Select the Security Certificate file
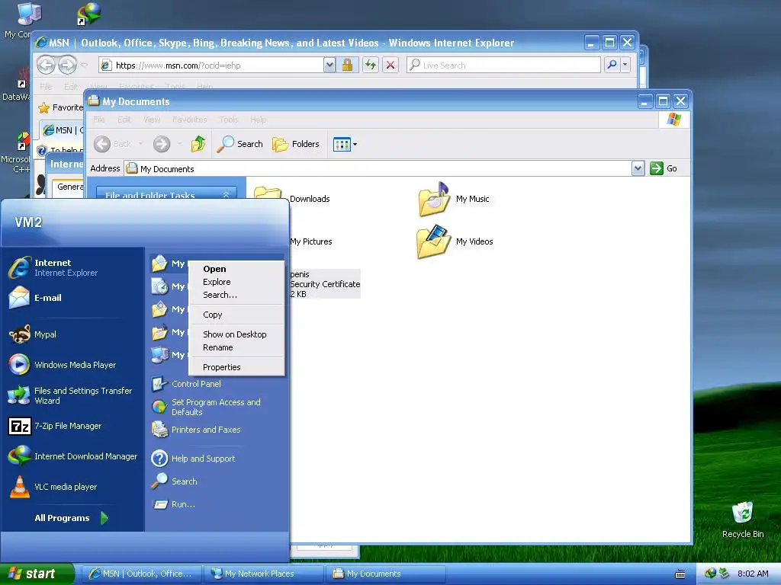781x585 pixels. coord(325,284)
